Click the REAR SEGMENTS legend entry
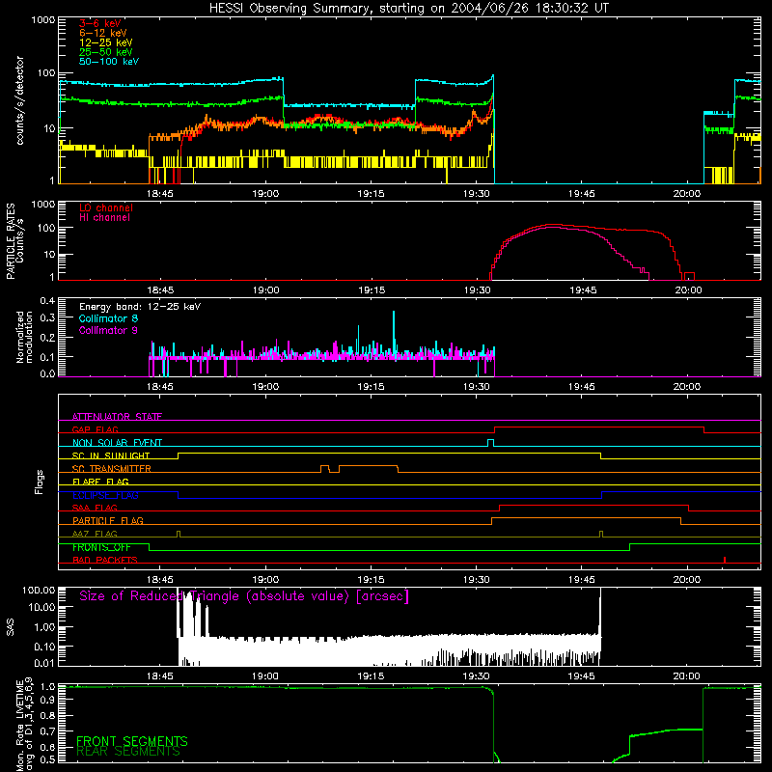Image resolution: width=772 pixels, height=772 pixels. [128, 752]
